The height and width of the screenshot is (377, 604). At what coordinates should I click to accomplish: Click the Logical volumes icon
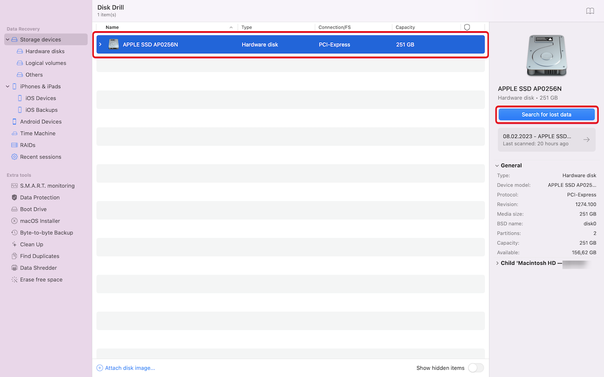[20, 63]
